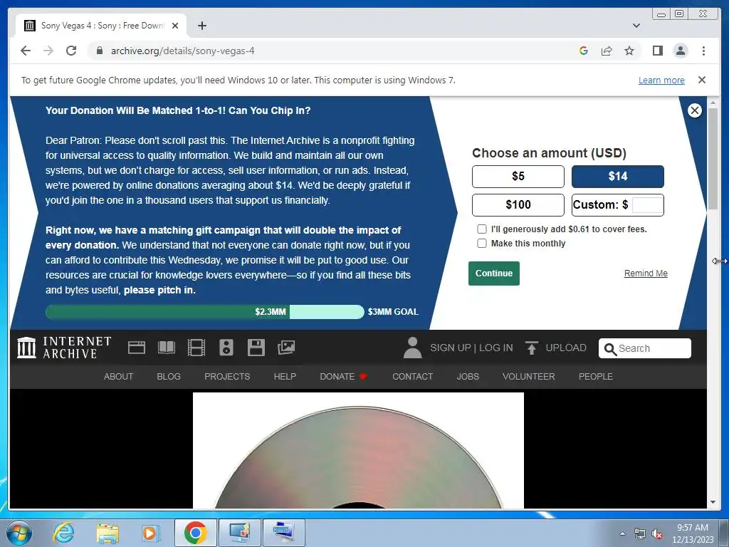Click the Continue button

coord(494,273)
